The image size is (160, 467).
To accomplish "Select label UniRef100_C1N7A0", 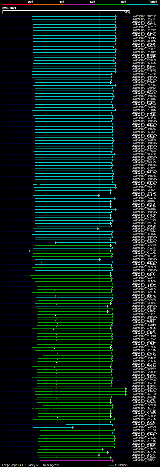I will [x=143, y=74].
